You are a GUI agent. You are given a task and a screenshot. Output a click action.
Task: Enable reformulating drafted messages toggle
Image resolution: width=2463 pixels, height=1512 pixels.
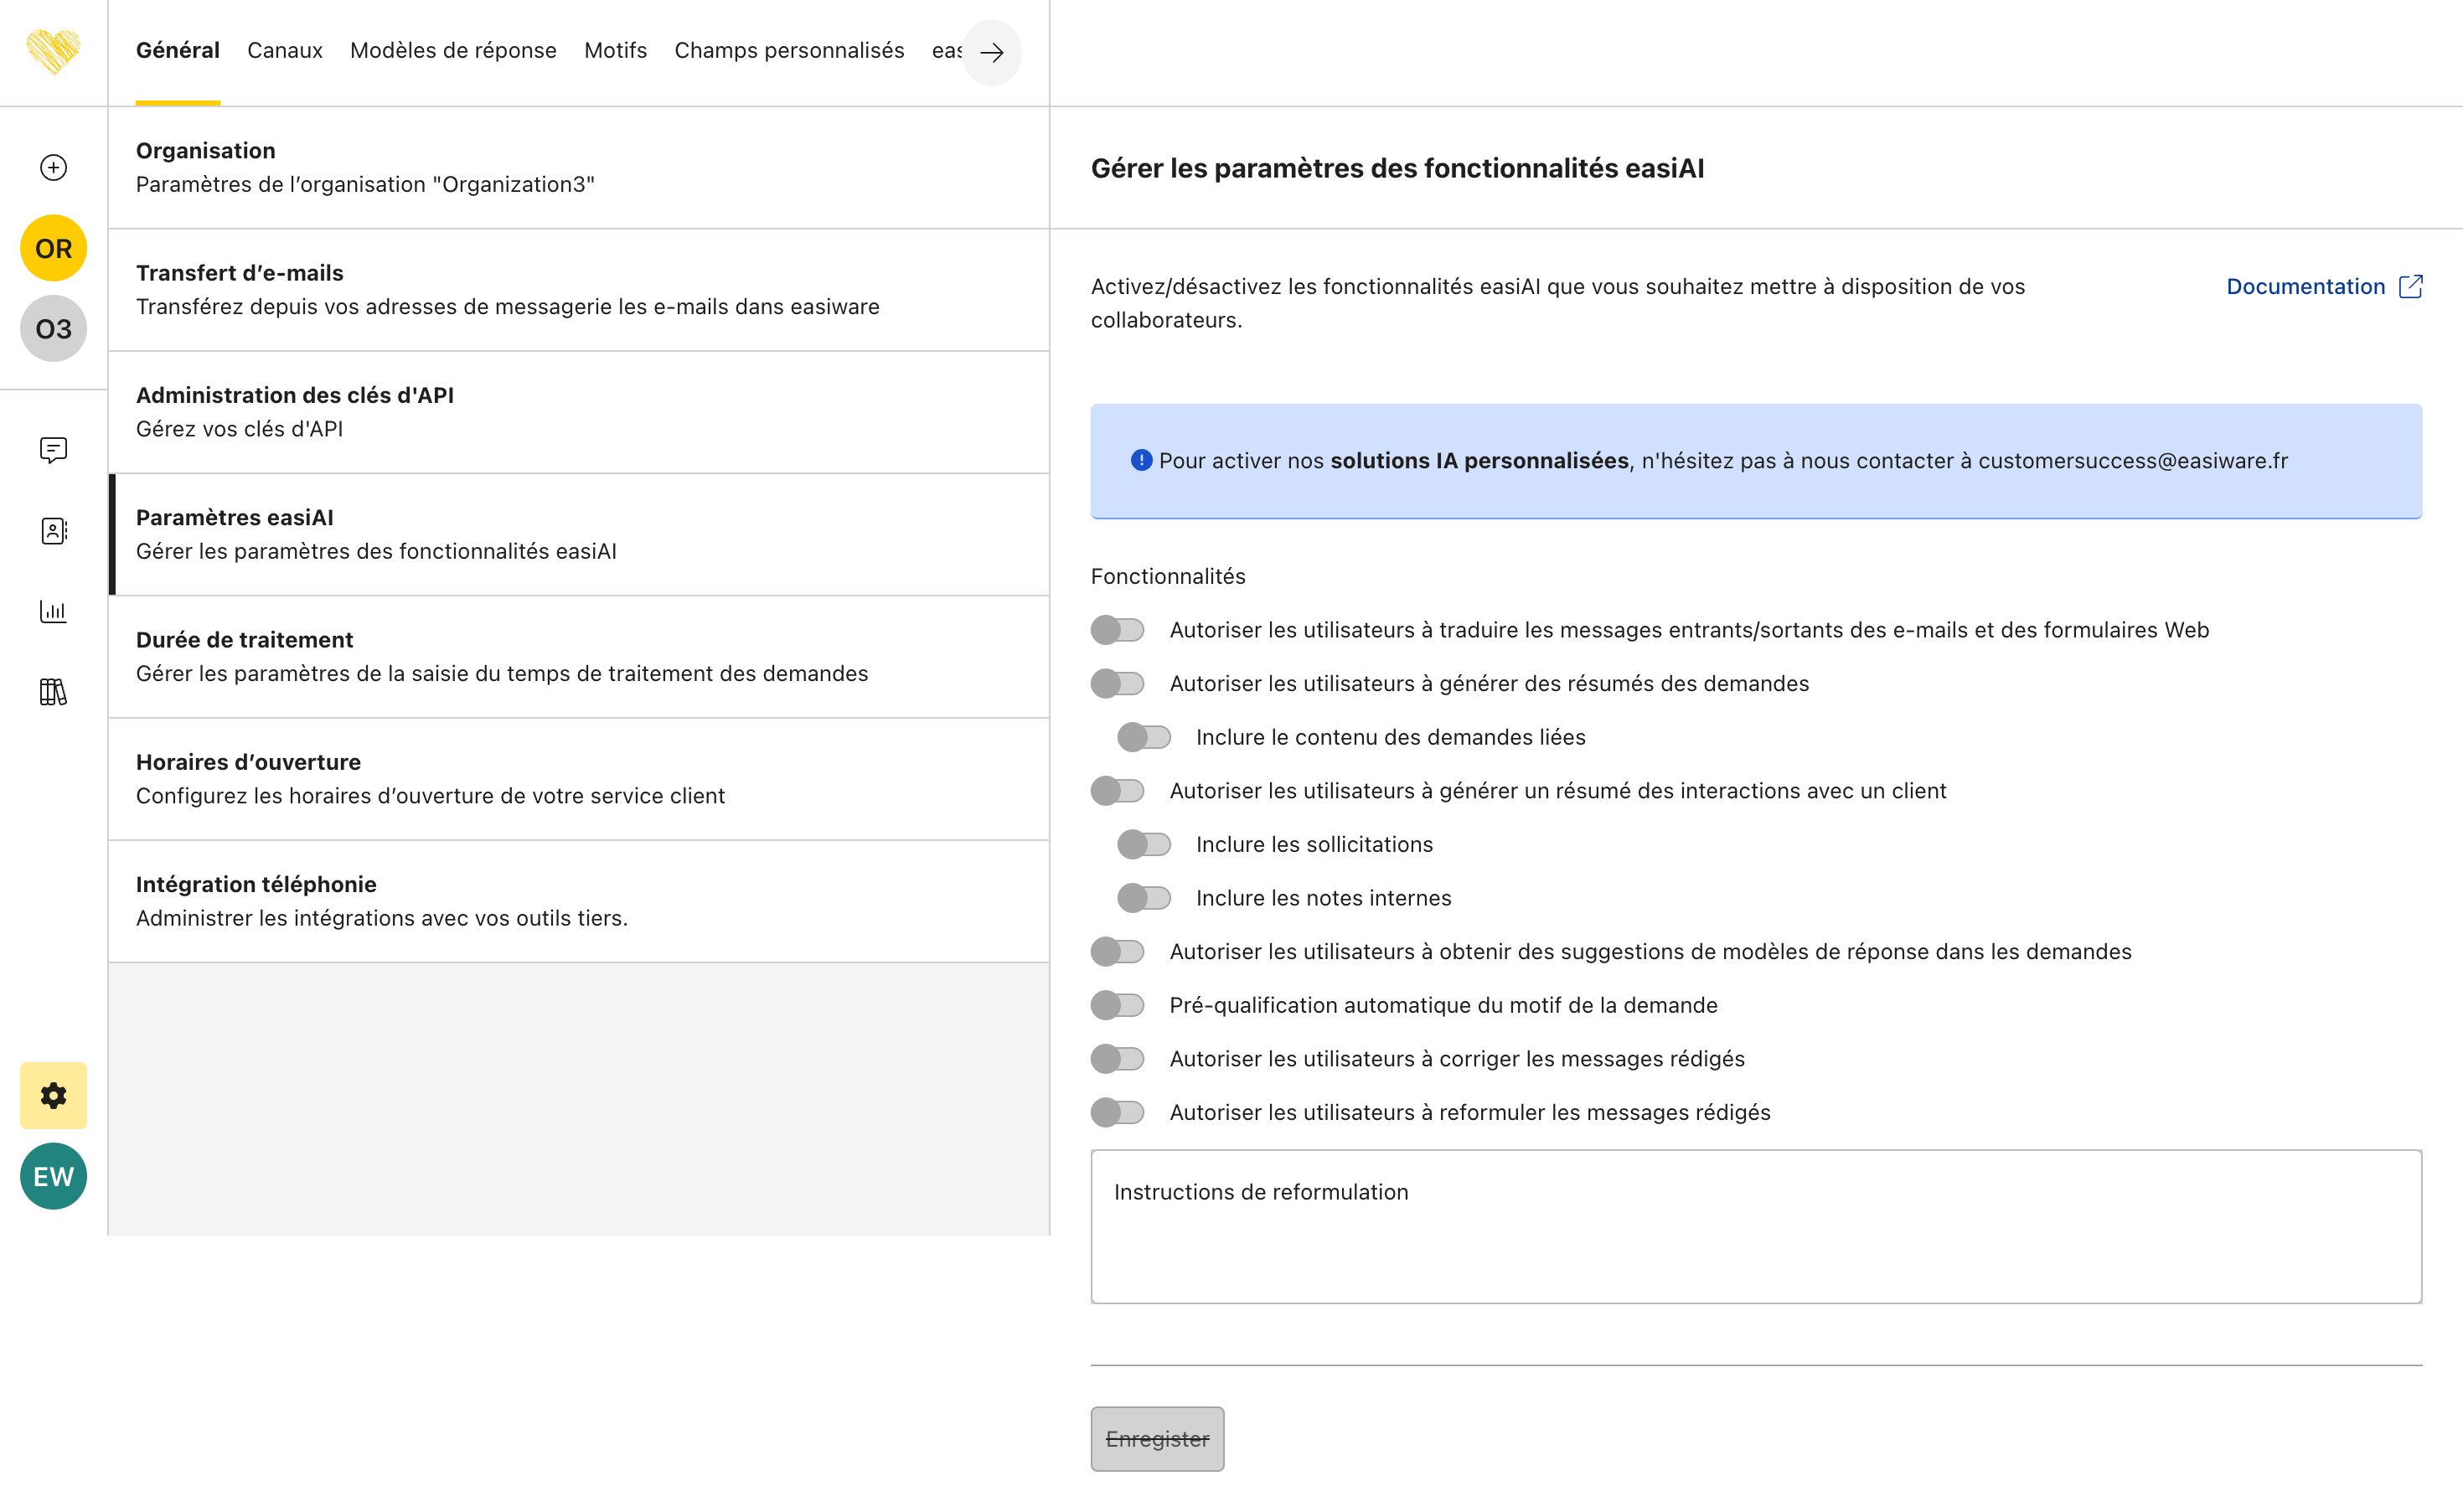pos(1117,1113)
